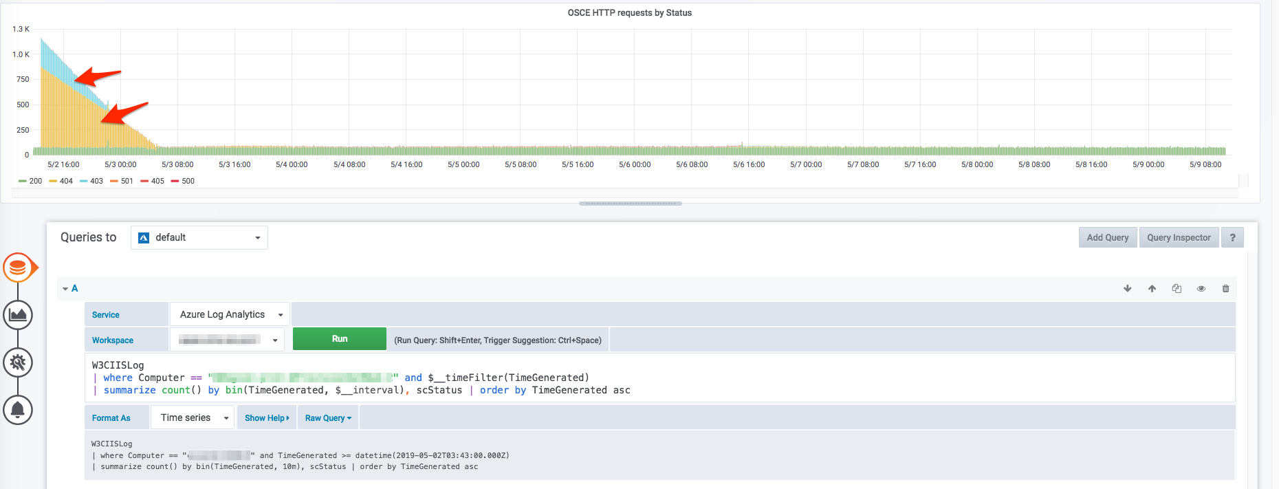The height and width of the screenshot is (489, 1279).
Task: Click the Run Query shortcut hint text
Action: [x=498, y=340]
